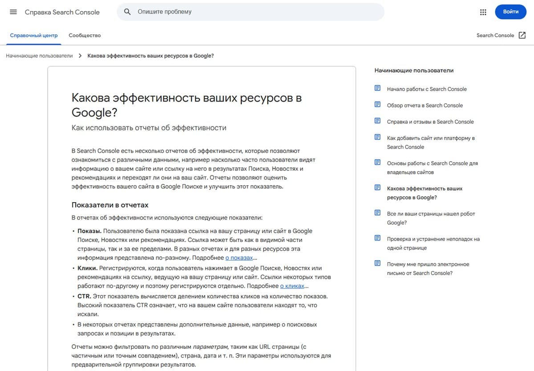Click the Войти sign-in button
Screen dimensions: 534x371
click(x=511, y=12)
